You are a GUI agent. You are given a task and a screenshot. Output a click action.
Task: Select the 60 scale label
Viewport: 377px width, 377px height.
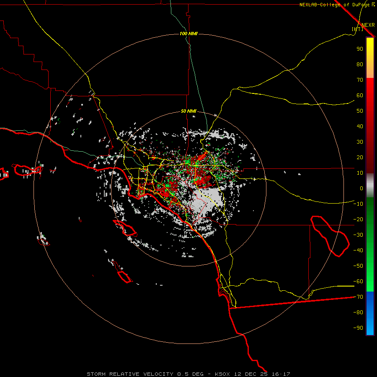pos(360,96)
